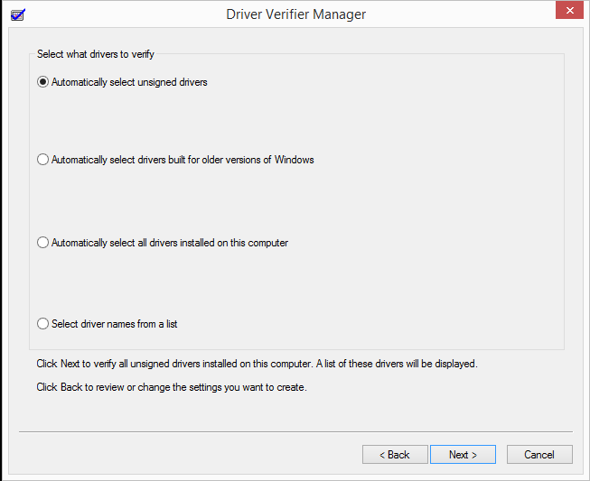
Task: Click the "Click Back to review" description line
Action: tap(172, 388)
